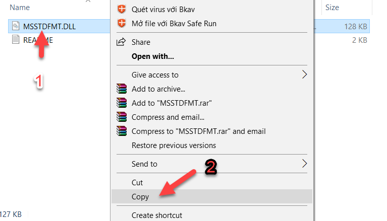This screenshot has height=221, width=387.
Task: Sort files by the Size column header
Action: pyautogui.click(x=332, y=8)
